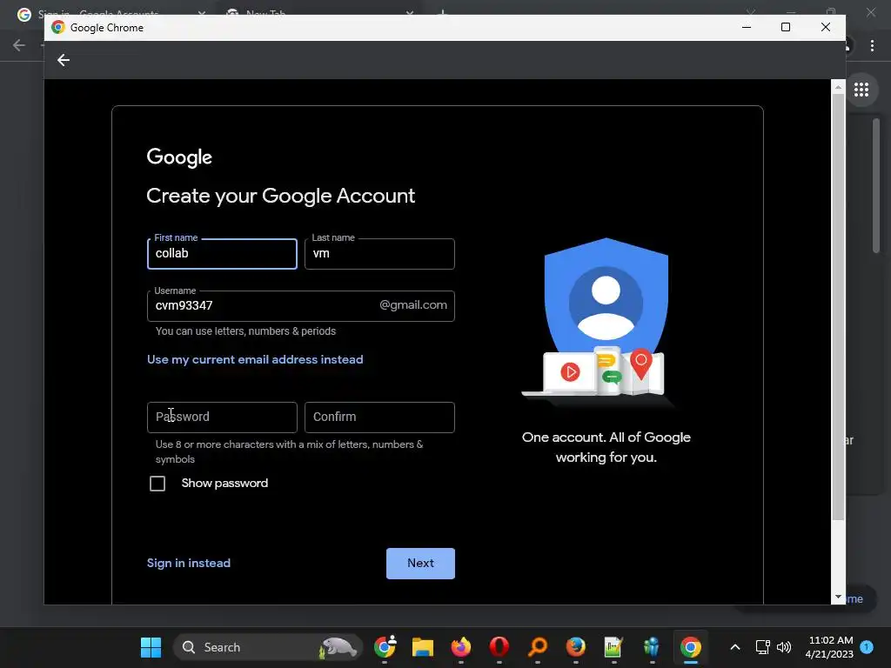
Task: Click the Confirm password field
Action: coord(379,417)
